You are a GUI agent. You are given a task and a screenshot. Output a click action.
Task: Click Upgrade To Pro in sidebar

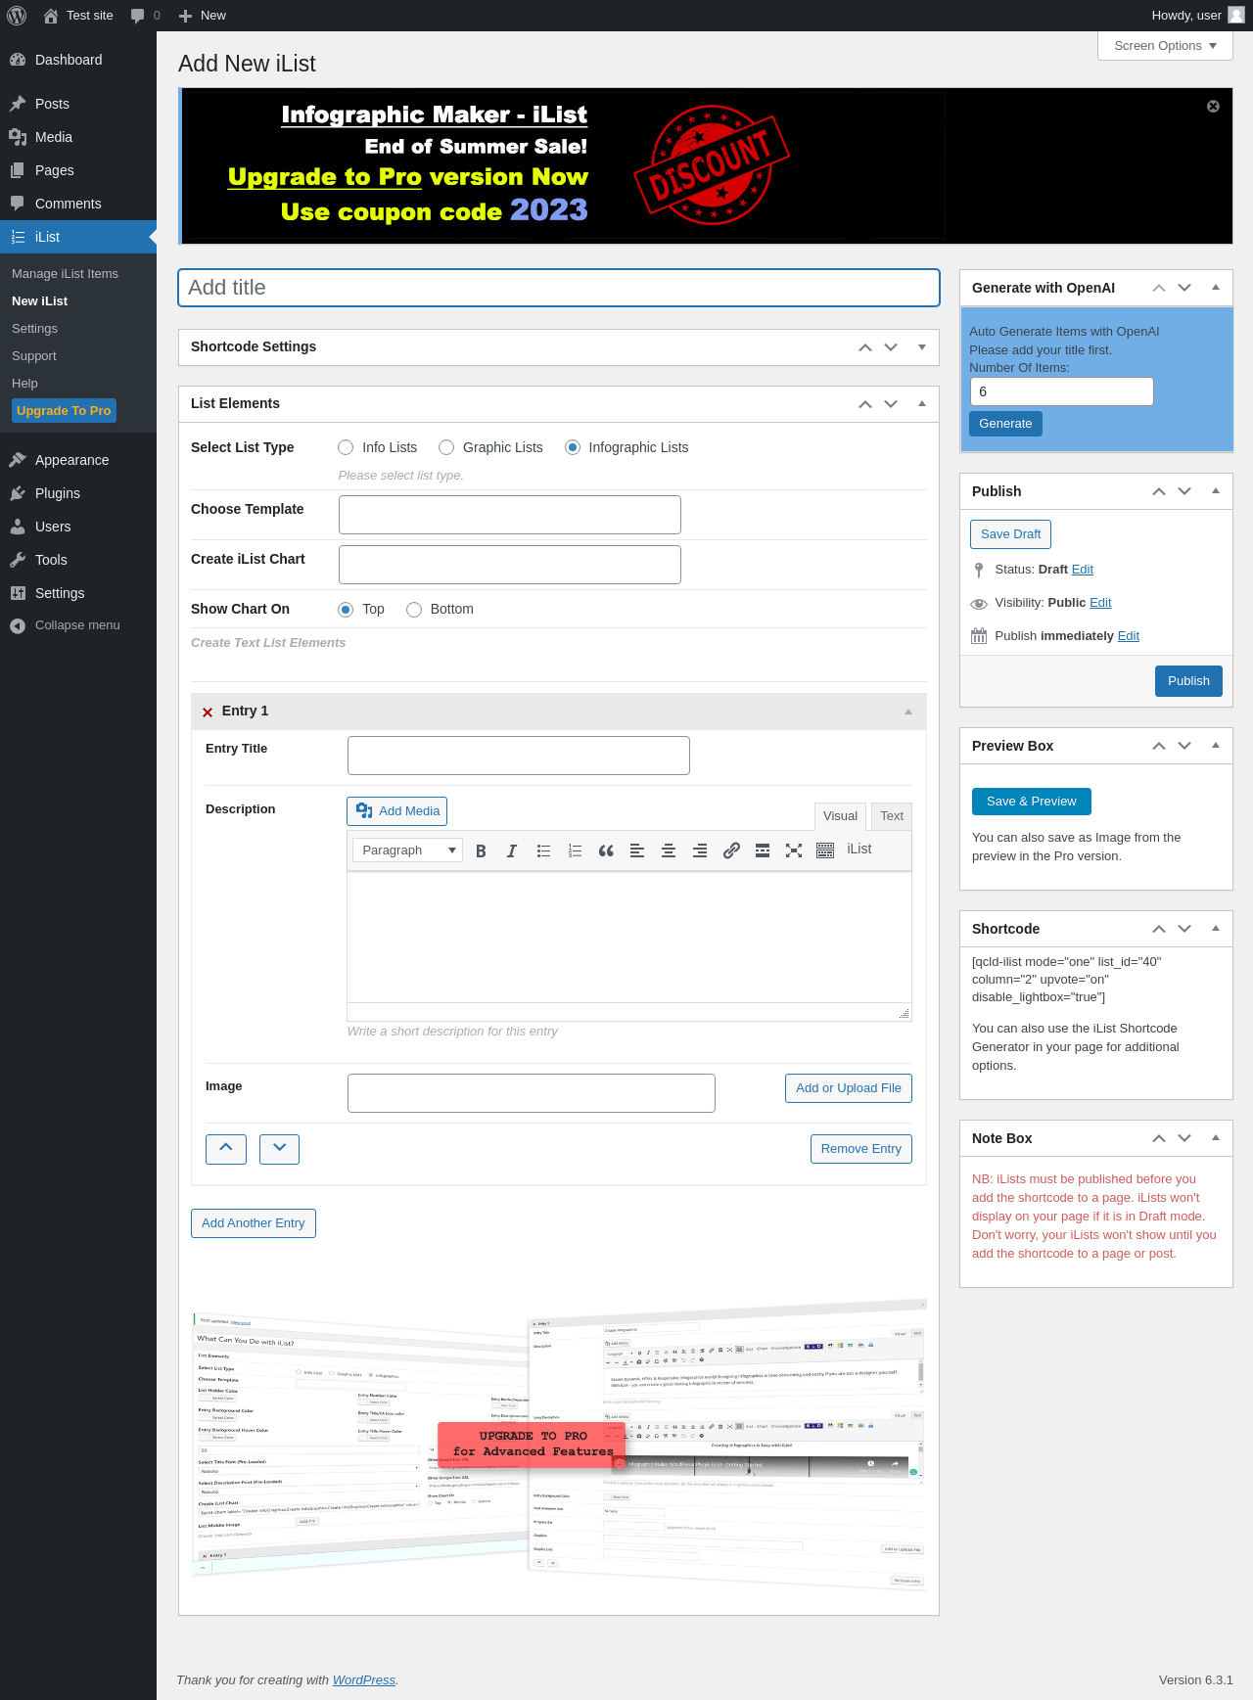[x=64, y=411]
